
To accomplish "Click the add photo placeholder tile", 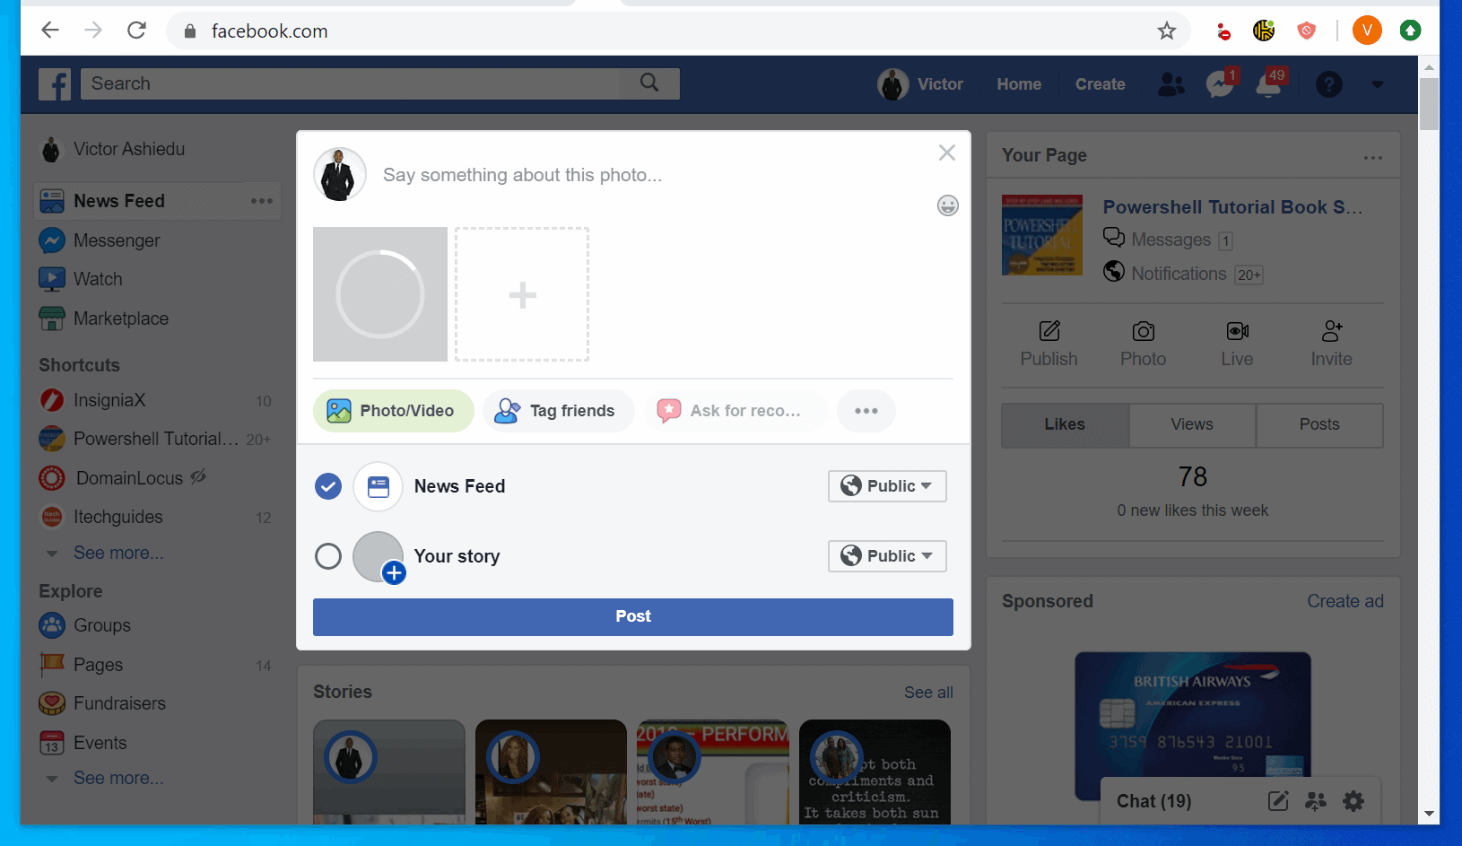I will (522, 294).
